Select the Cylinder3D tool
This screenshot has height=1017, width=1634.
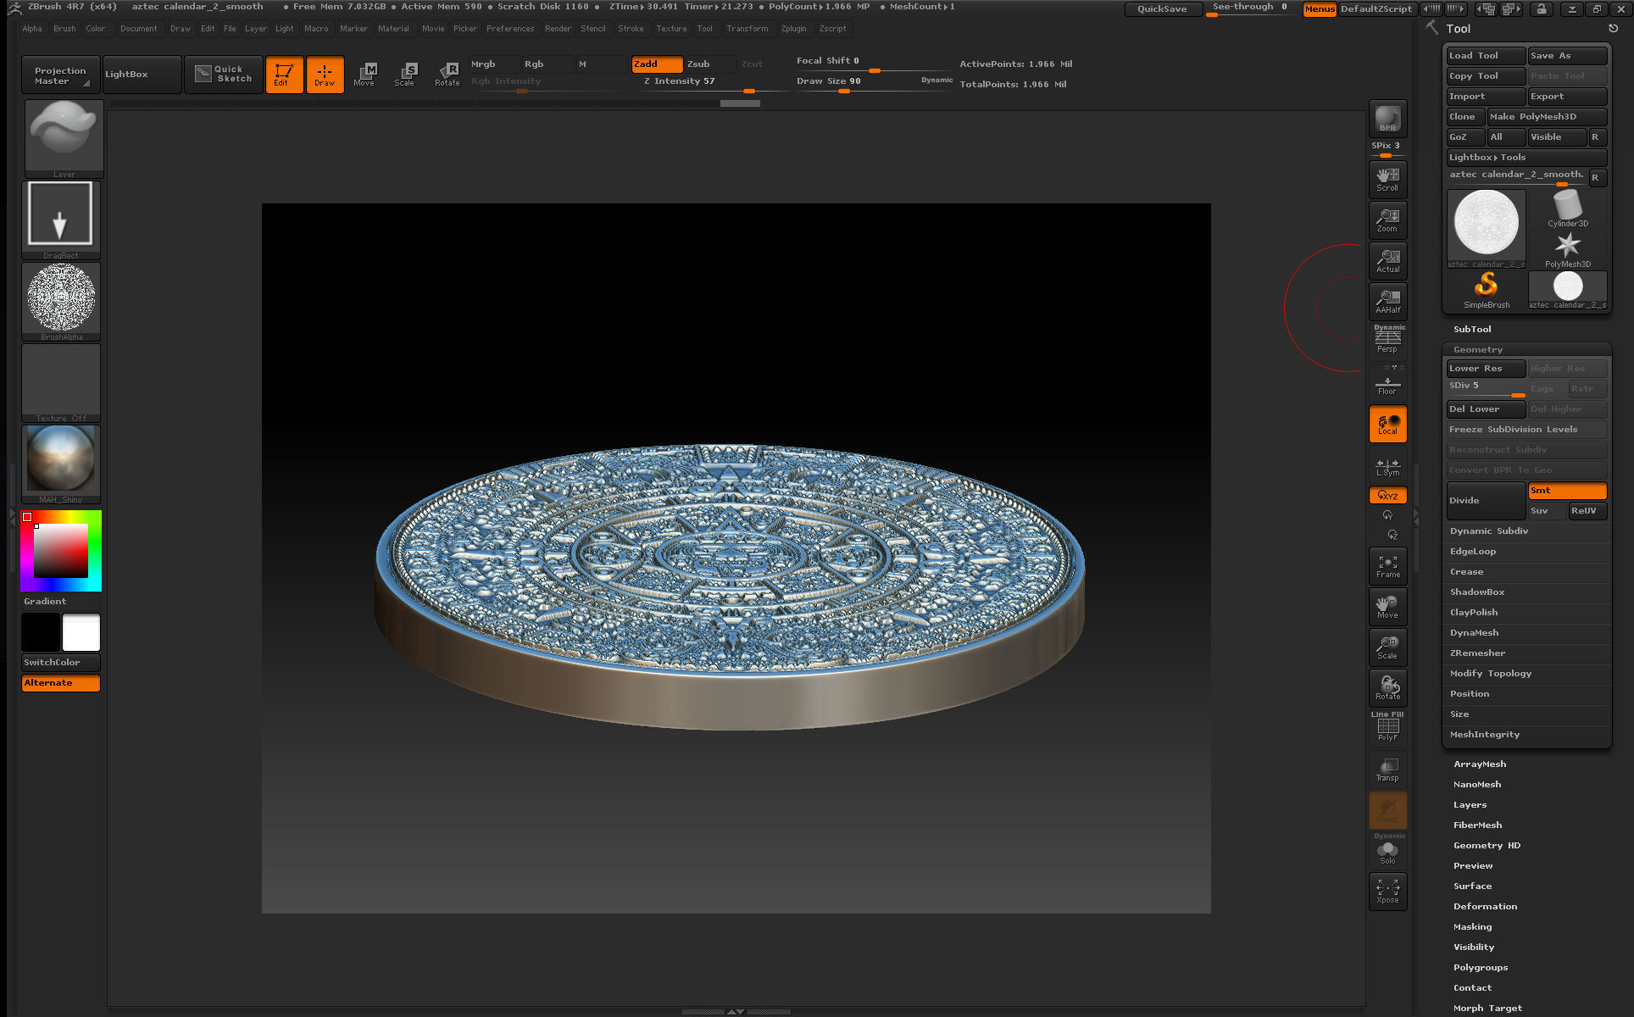(x=1567, y=208)
